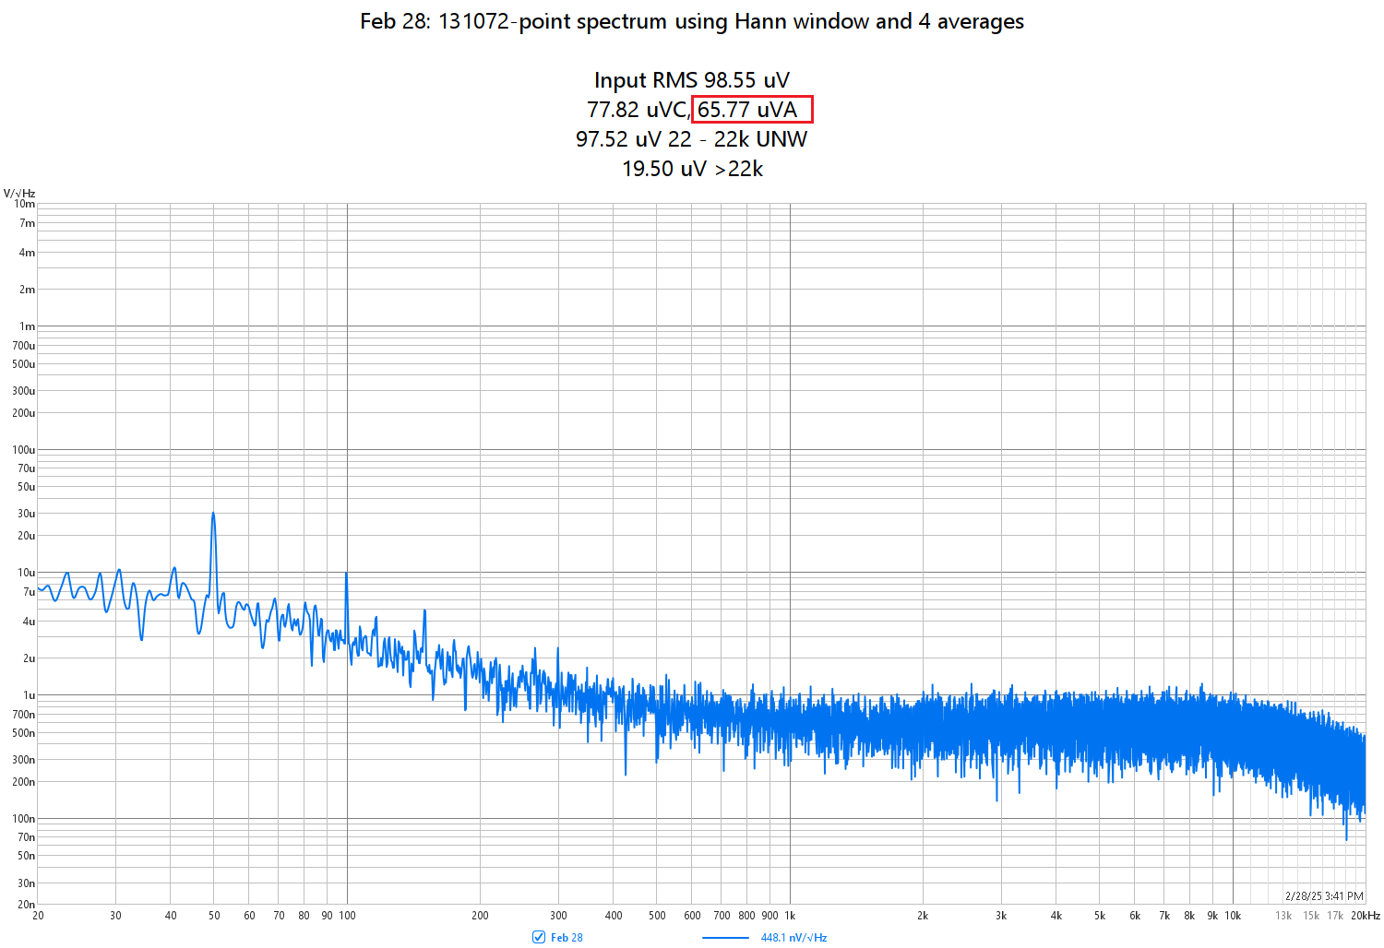Click the 100n vertical axis label
1384x948 pixels.
pyautogui.click(x=24, y=819)
